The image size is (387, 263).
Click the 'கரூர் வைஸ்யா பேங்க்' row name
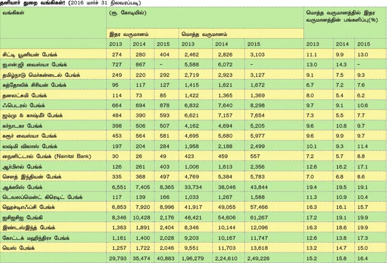click(30, 136)
